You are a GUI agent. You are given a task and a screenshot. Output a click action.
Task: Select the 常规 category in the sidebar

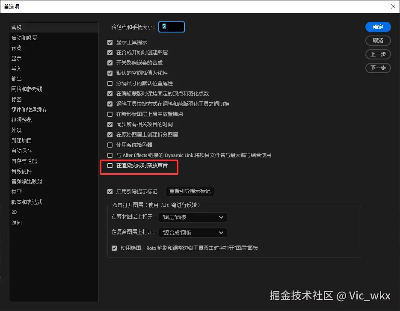(54, 27)
